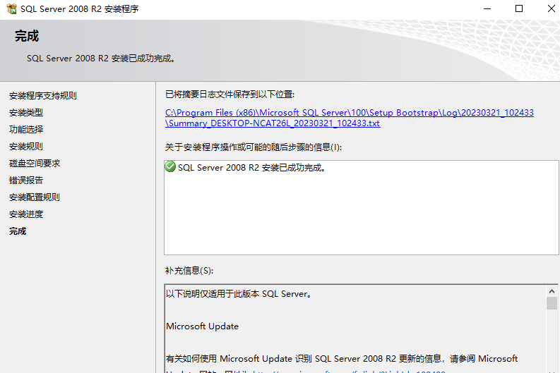The image size is (560, 373).
Task: Click the supplemental info scrollbar thumb
Action: click(x=552, y=303)
